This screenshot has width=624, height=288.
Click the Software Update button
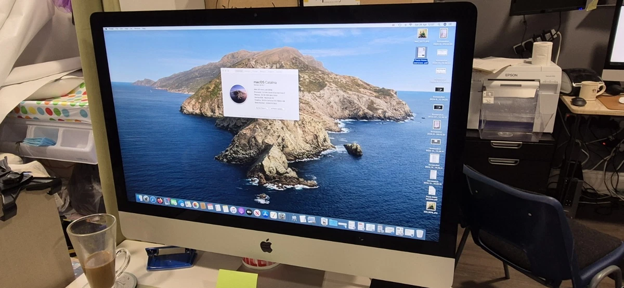point(277,109)
